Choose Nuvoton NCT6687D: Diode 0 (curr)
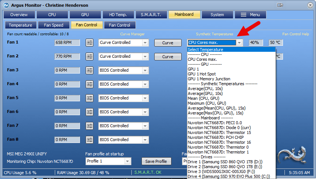The image size is (316, 179). (231, 128)
